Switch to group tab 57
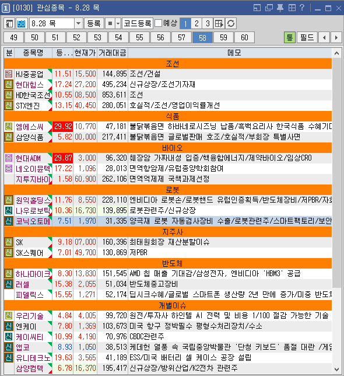 click(x=181, y=37)
